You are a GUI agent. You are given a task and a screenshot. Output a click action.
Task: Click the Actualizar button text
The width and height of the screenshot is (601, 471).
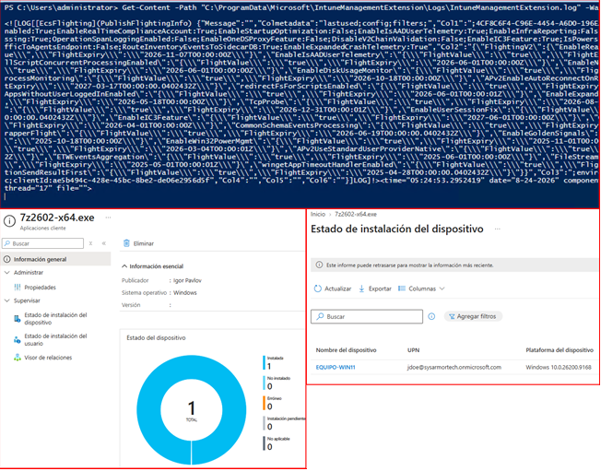pos(337,288)
